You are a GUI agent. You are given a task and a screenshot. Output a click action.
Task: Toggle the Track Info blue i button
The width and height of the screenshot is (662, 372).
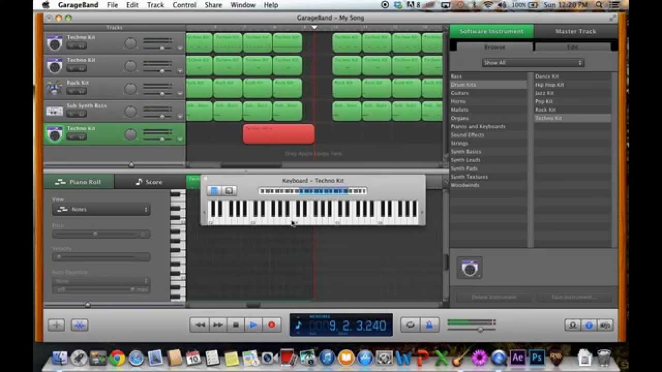click(589, 325)
